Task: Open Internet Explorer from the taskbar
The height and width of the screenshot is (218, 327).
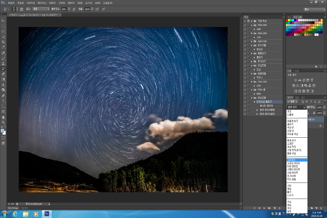Action: [x=15, y=214]
